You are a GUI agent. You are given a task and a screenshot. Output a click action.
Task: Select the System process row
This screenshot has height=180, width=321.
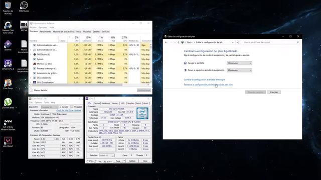tap(90, 59)
